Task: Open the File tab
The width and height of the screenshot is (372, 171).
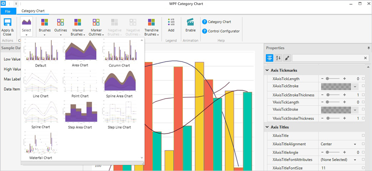Action: pyautogui.click(x=8, y=11)
